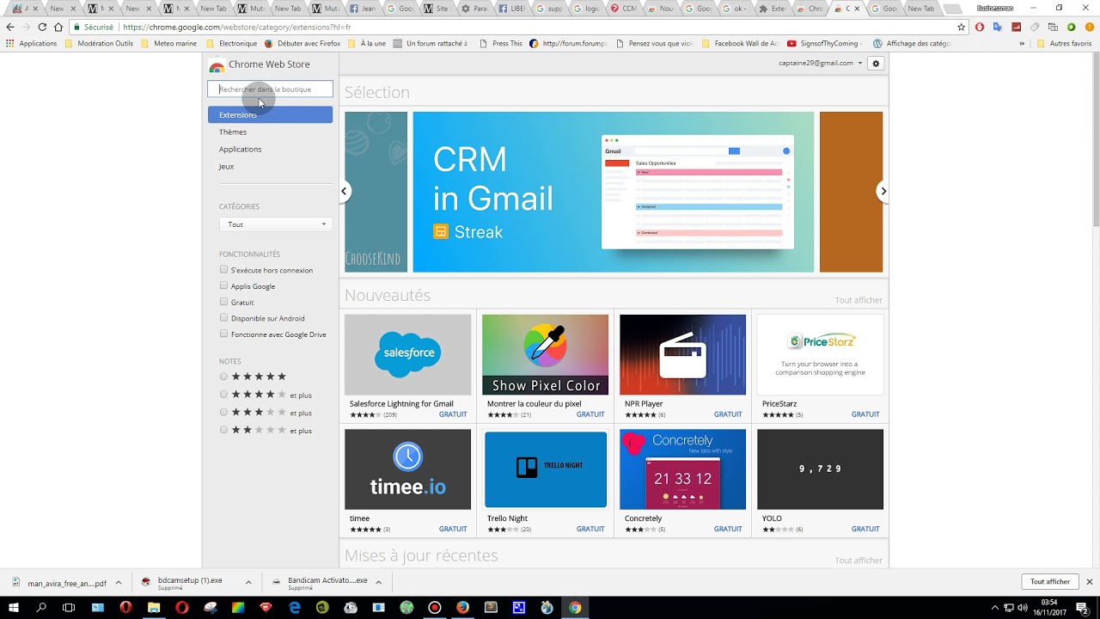Open Microsoft Edge from taskbar
This screenshot has width=1100, height=619.
tap(295, 608)
